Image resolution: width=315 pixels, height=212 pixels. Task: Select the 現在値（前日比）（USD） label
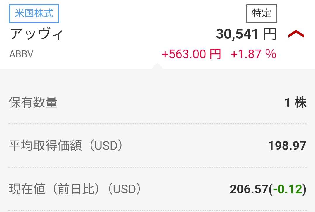tap(75, 189)
